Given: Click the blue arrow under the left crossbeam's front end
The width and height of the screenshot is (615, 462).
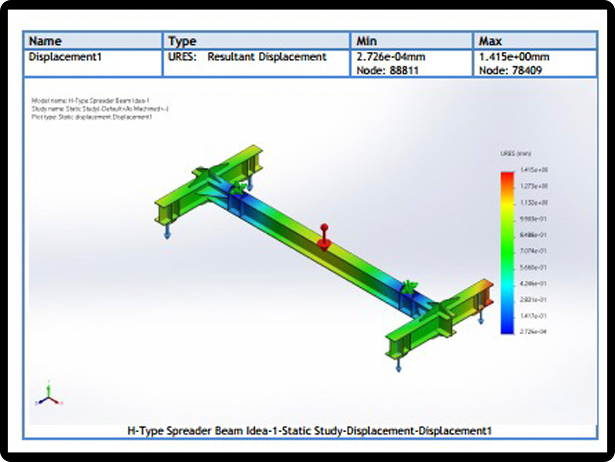Looking at the screenshot, I should tap(167, 231).
